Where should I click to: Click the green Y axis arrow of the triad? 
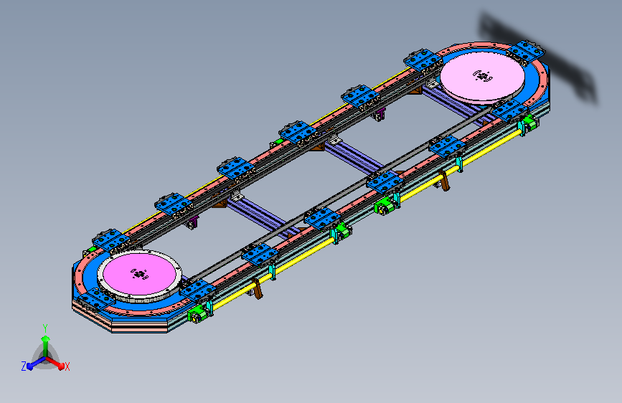45,346
